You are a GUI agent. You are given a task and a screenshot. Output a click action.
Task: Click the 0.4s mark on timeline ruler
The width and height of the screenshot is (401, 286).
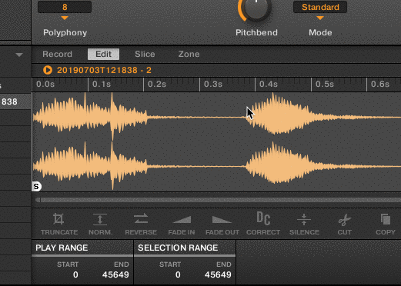coord(269,84)
